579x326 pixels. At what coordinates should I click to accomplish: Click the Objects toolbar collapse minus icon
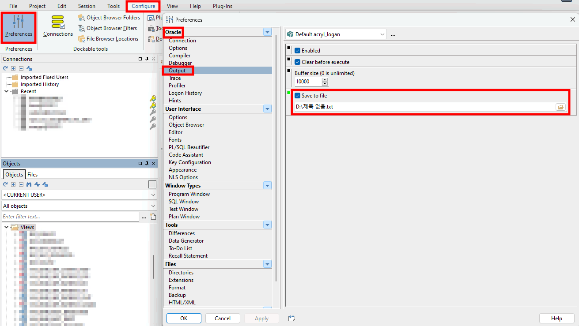[x=21, y=184]
